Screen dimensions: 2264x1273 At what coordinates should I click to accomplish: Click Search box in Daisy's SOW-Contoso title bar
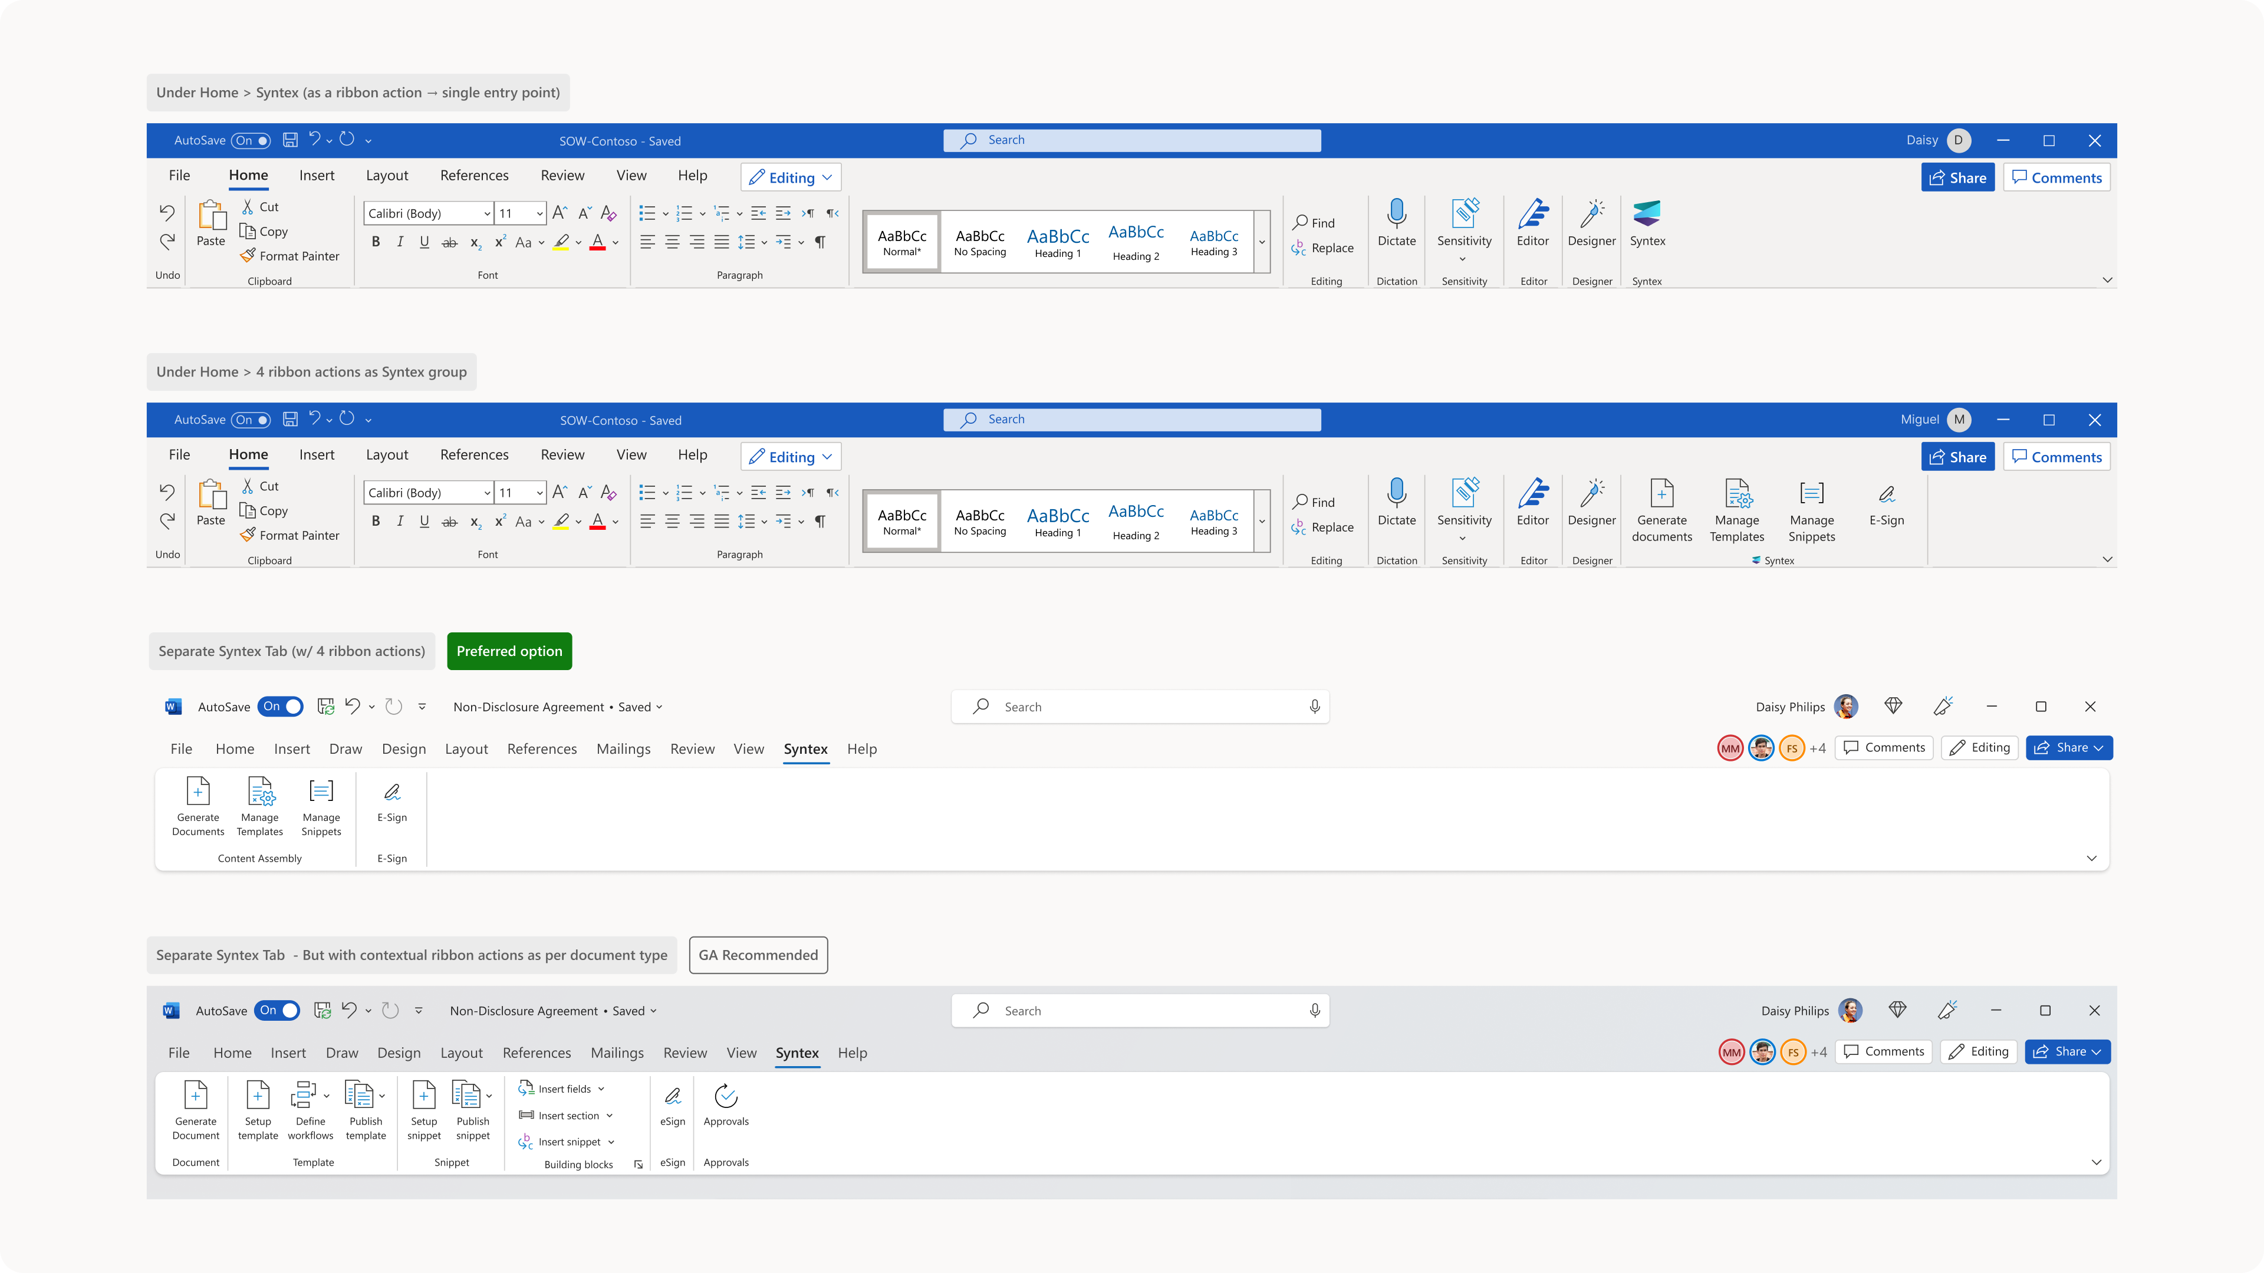click(1132, 140)
